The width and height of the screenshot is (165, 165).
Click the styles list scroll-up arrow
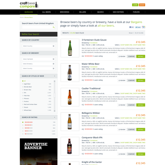click(54, 81)
